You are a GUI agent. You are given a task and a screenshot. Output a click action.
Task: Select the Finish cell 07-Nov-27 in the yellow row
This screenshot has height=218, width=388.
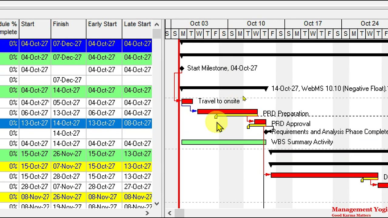click(69, 166)
